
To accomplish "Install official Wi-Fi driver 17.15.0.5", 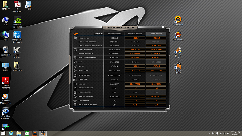I will [135, 66].
